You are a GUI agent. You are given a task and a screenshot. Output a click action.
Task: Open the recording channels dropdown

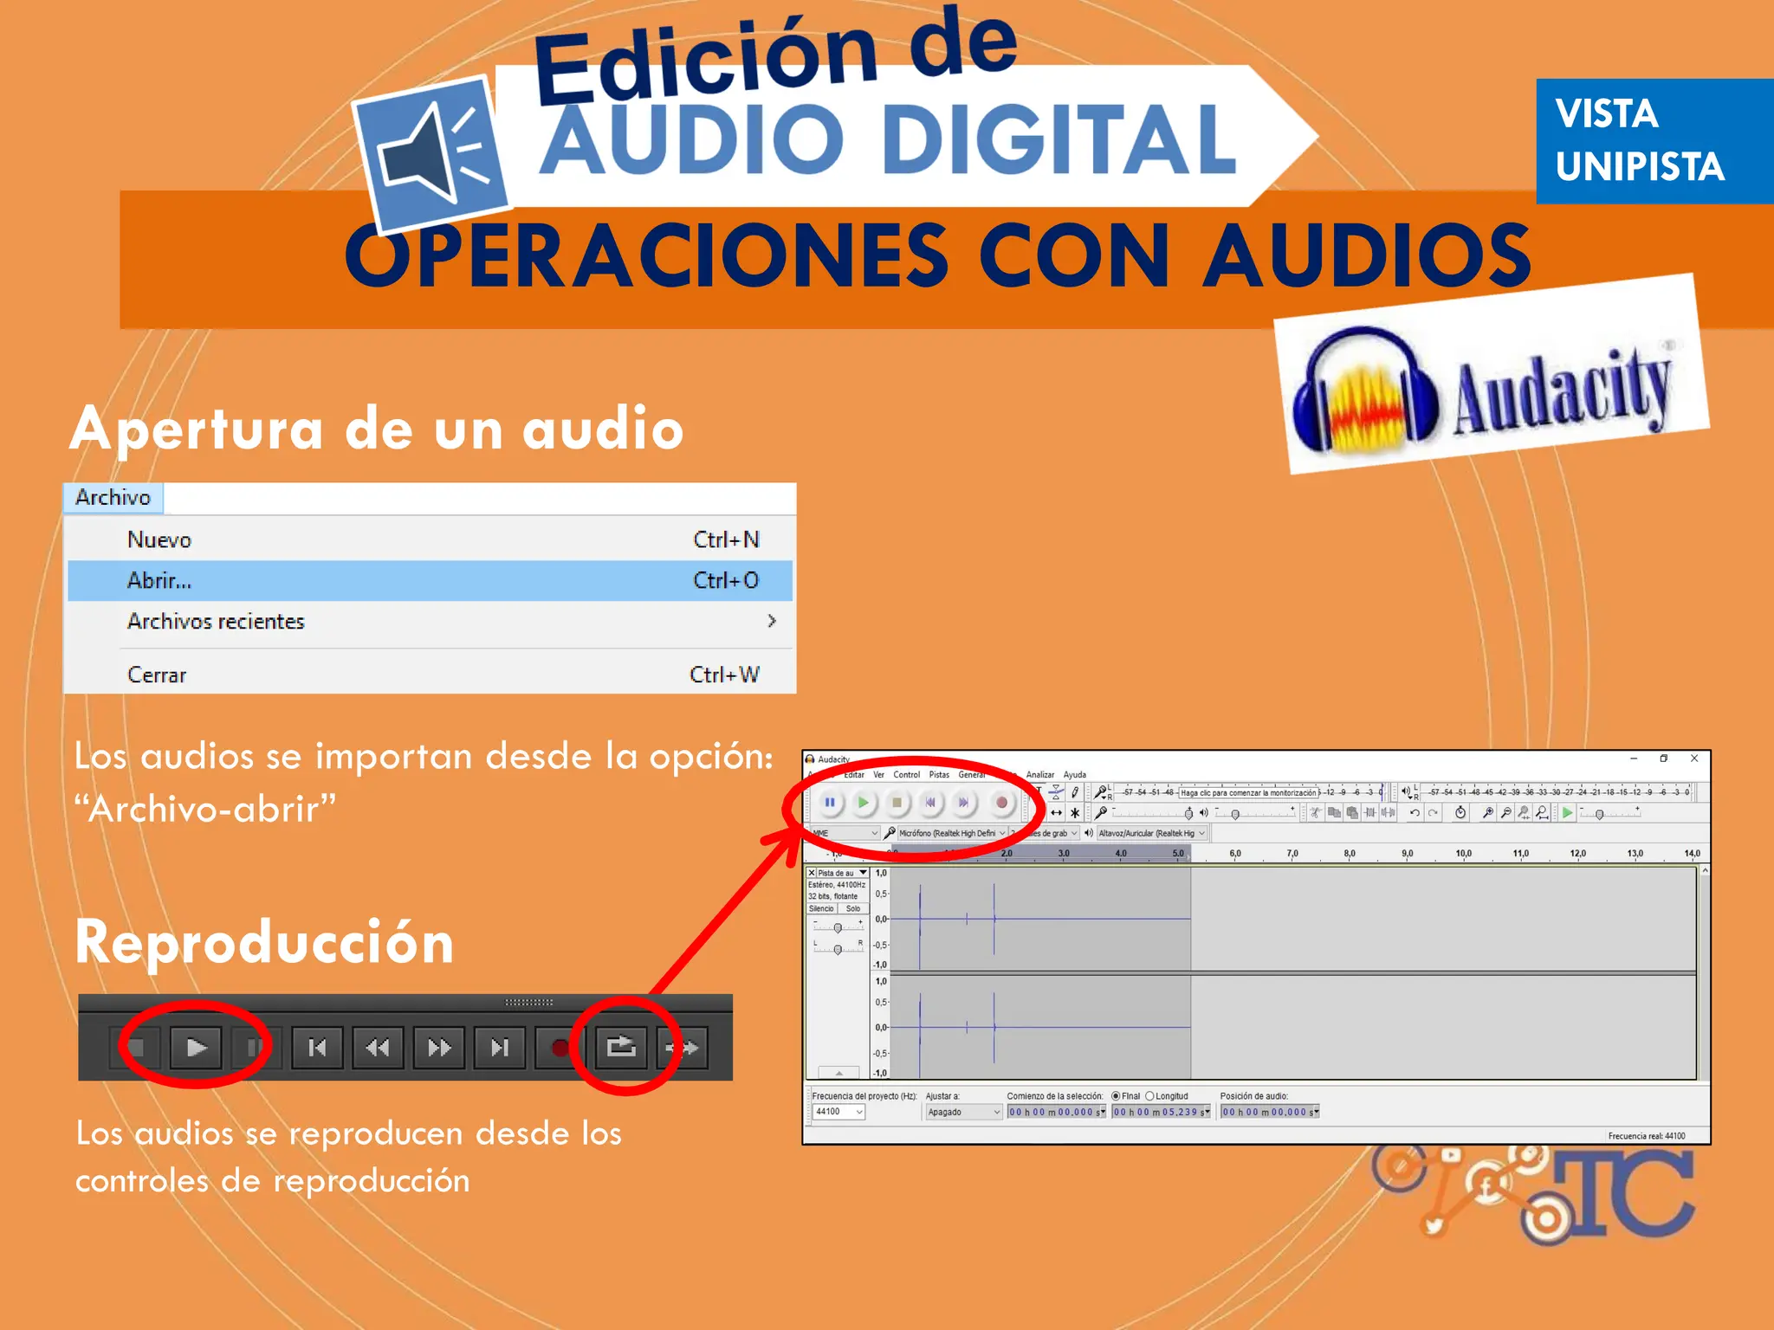[x=1045, y=833]
